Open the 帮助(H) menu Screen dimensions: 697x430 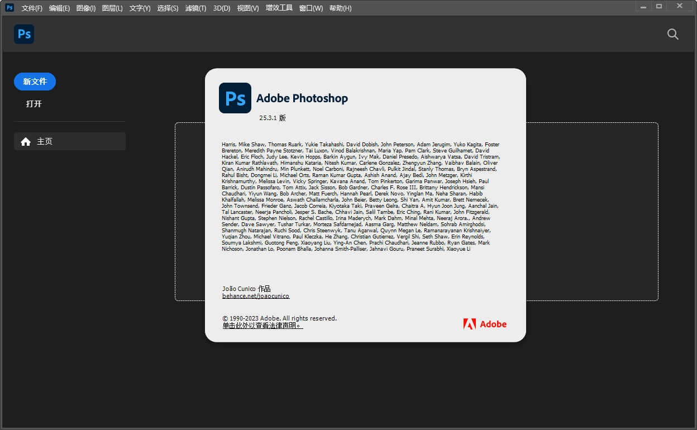coord(341,8)
